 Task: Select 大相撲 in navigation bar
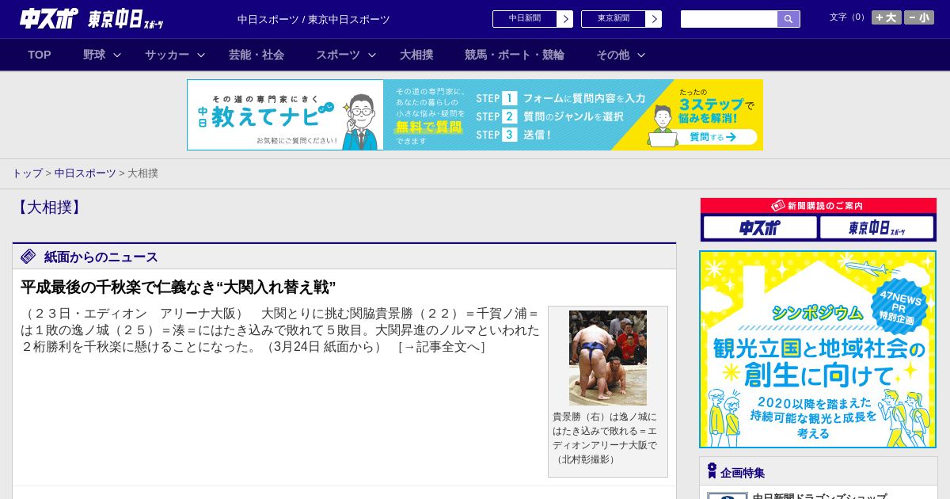click(x=416, y=55)
